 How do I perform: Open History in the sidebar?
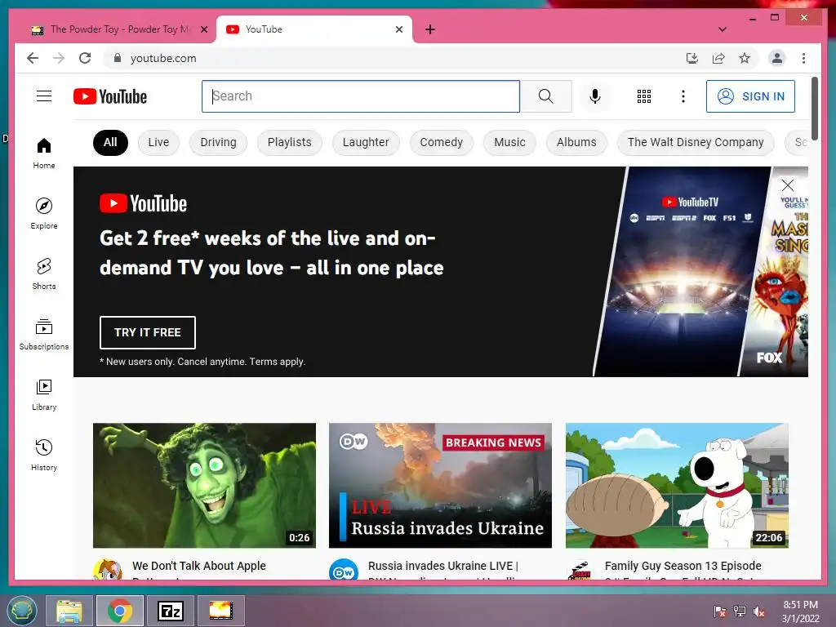(44, 455)
